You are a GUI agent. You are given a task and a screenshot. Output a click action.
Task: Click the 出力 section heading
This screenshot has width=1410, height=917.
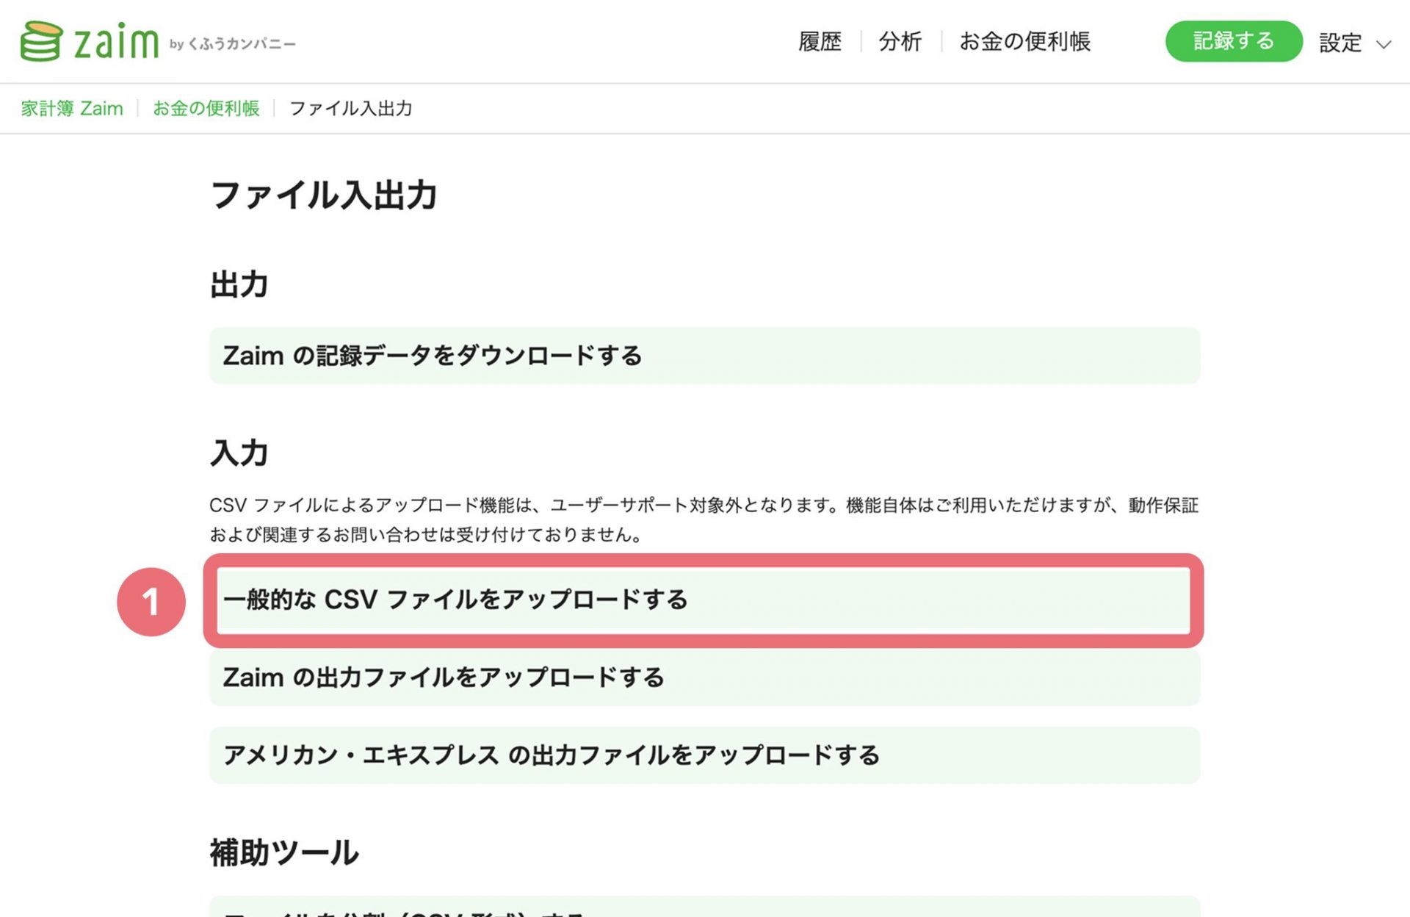239,284
